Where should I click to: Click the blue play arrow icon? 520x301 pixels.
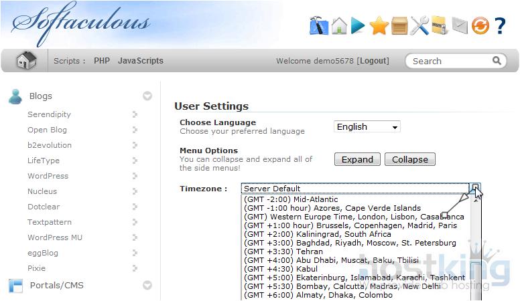coord(359,26)
